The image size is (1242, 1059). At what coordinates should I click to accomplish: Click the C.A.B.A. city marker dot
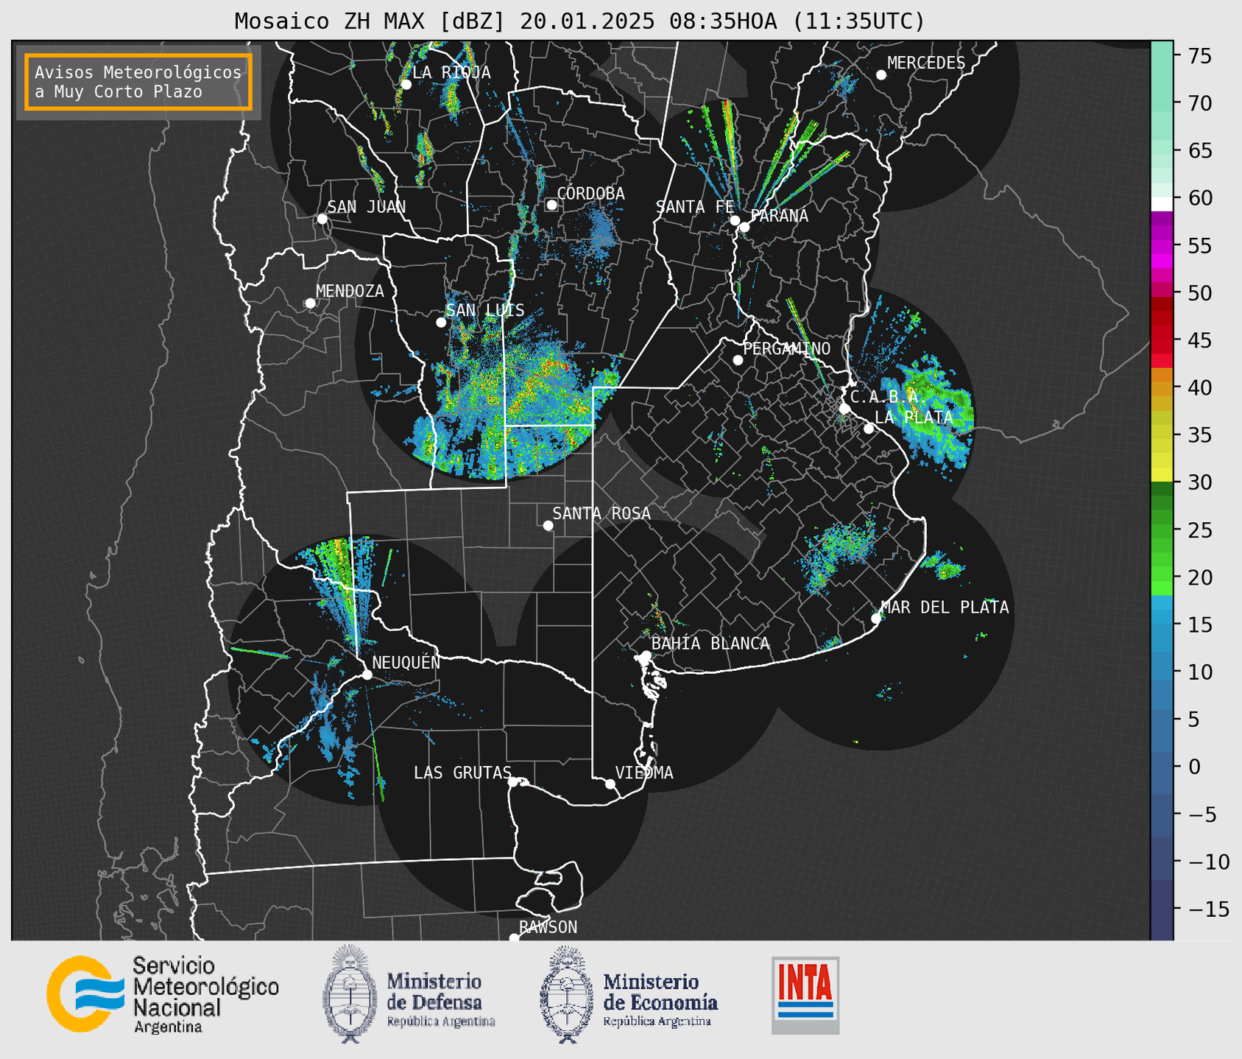pos(844,409)
